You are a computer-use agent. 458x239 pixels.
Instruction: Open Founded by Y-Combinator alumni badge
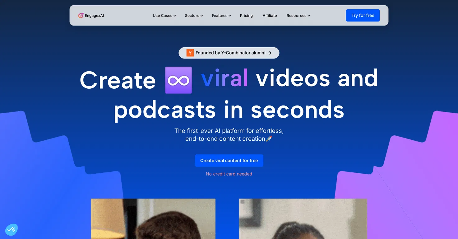[x=229, y=53]
